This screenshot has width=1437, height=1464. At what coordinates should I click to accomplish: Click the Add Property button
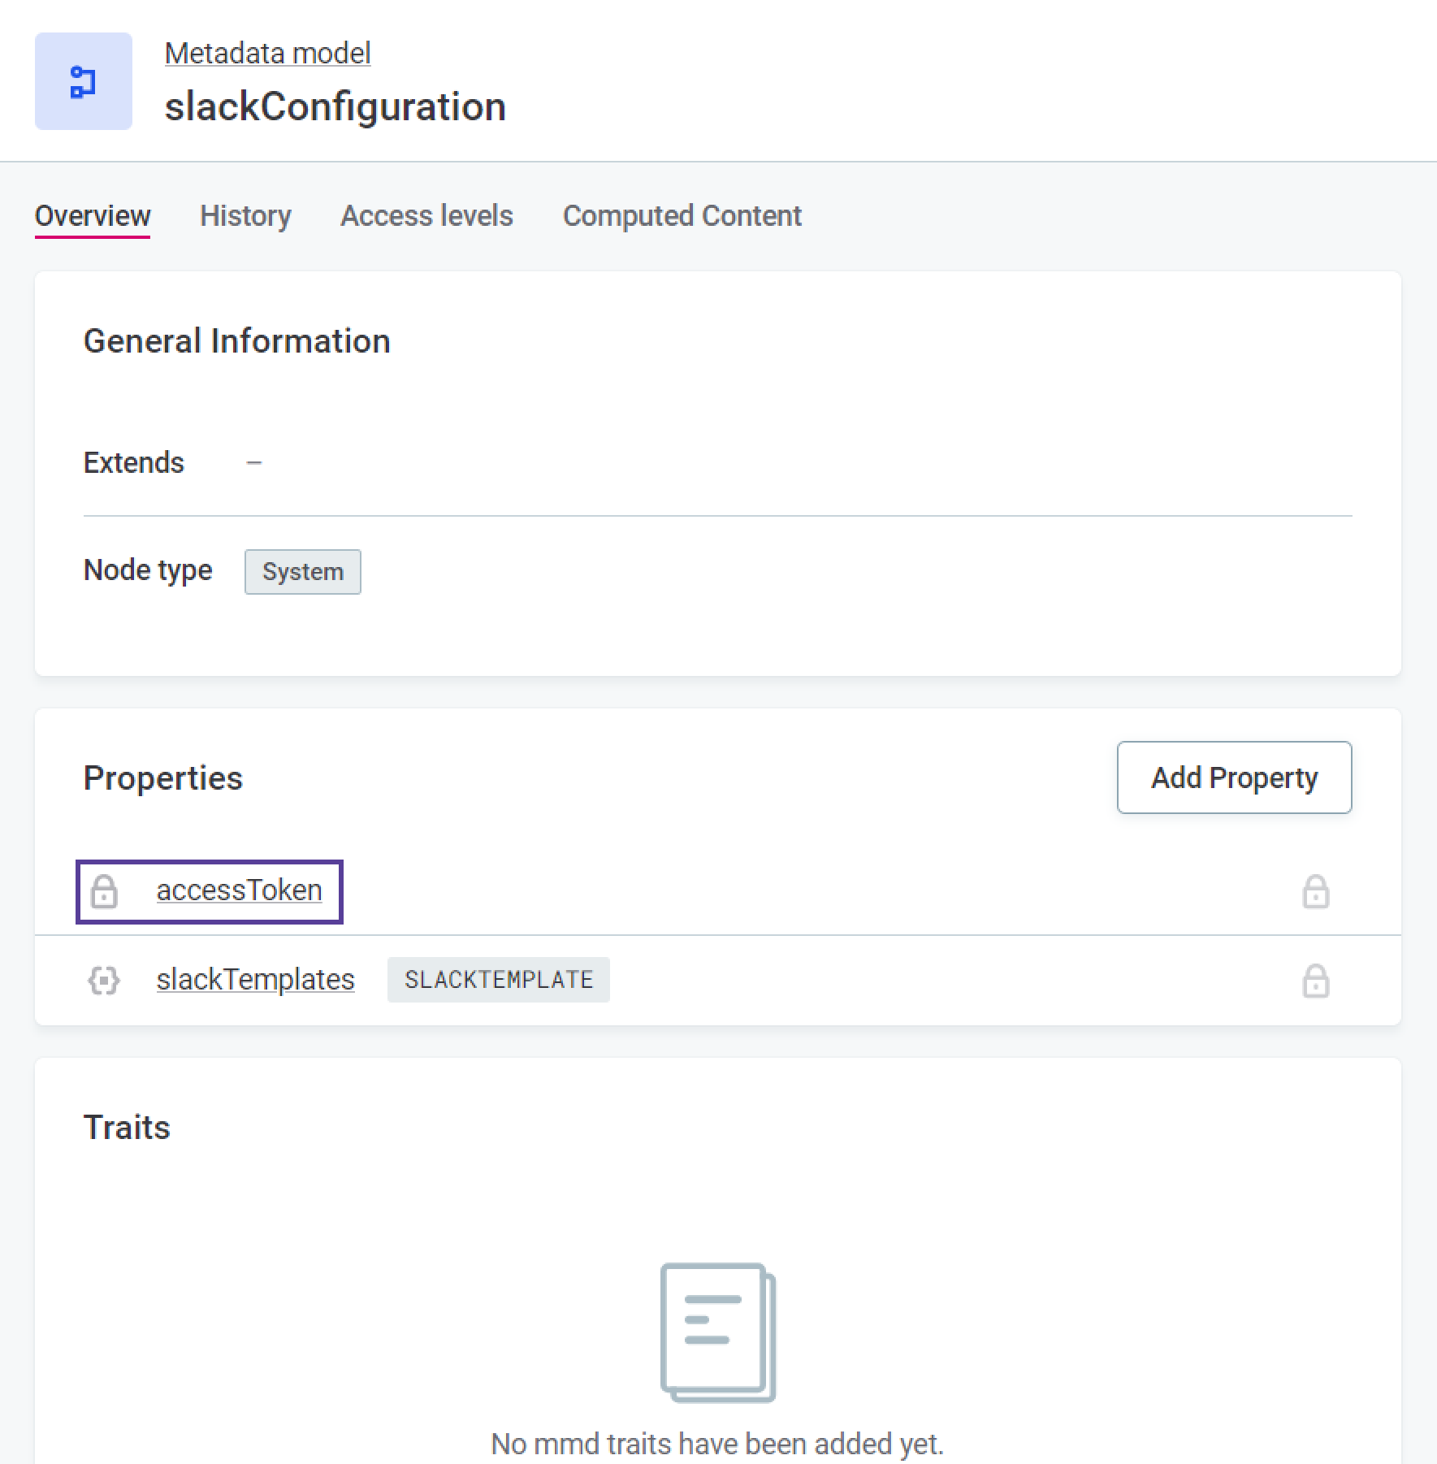coord(1233,777)
